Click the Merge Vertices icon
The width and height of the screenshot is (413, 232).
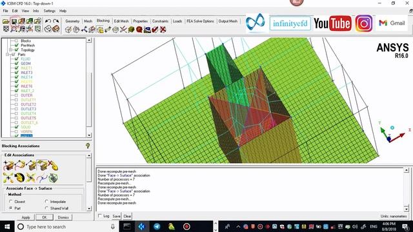point(84,30)
